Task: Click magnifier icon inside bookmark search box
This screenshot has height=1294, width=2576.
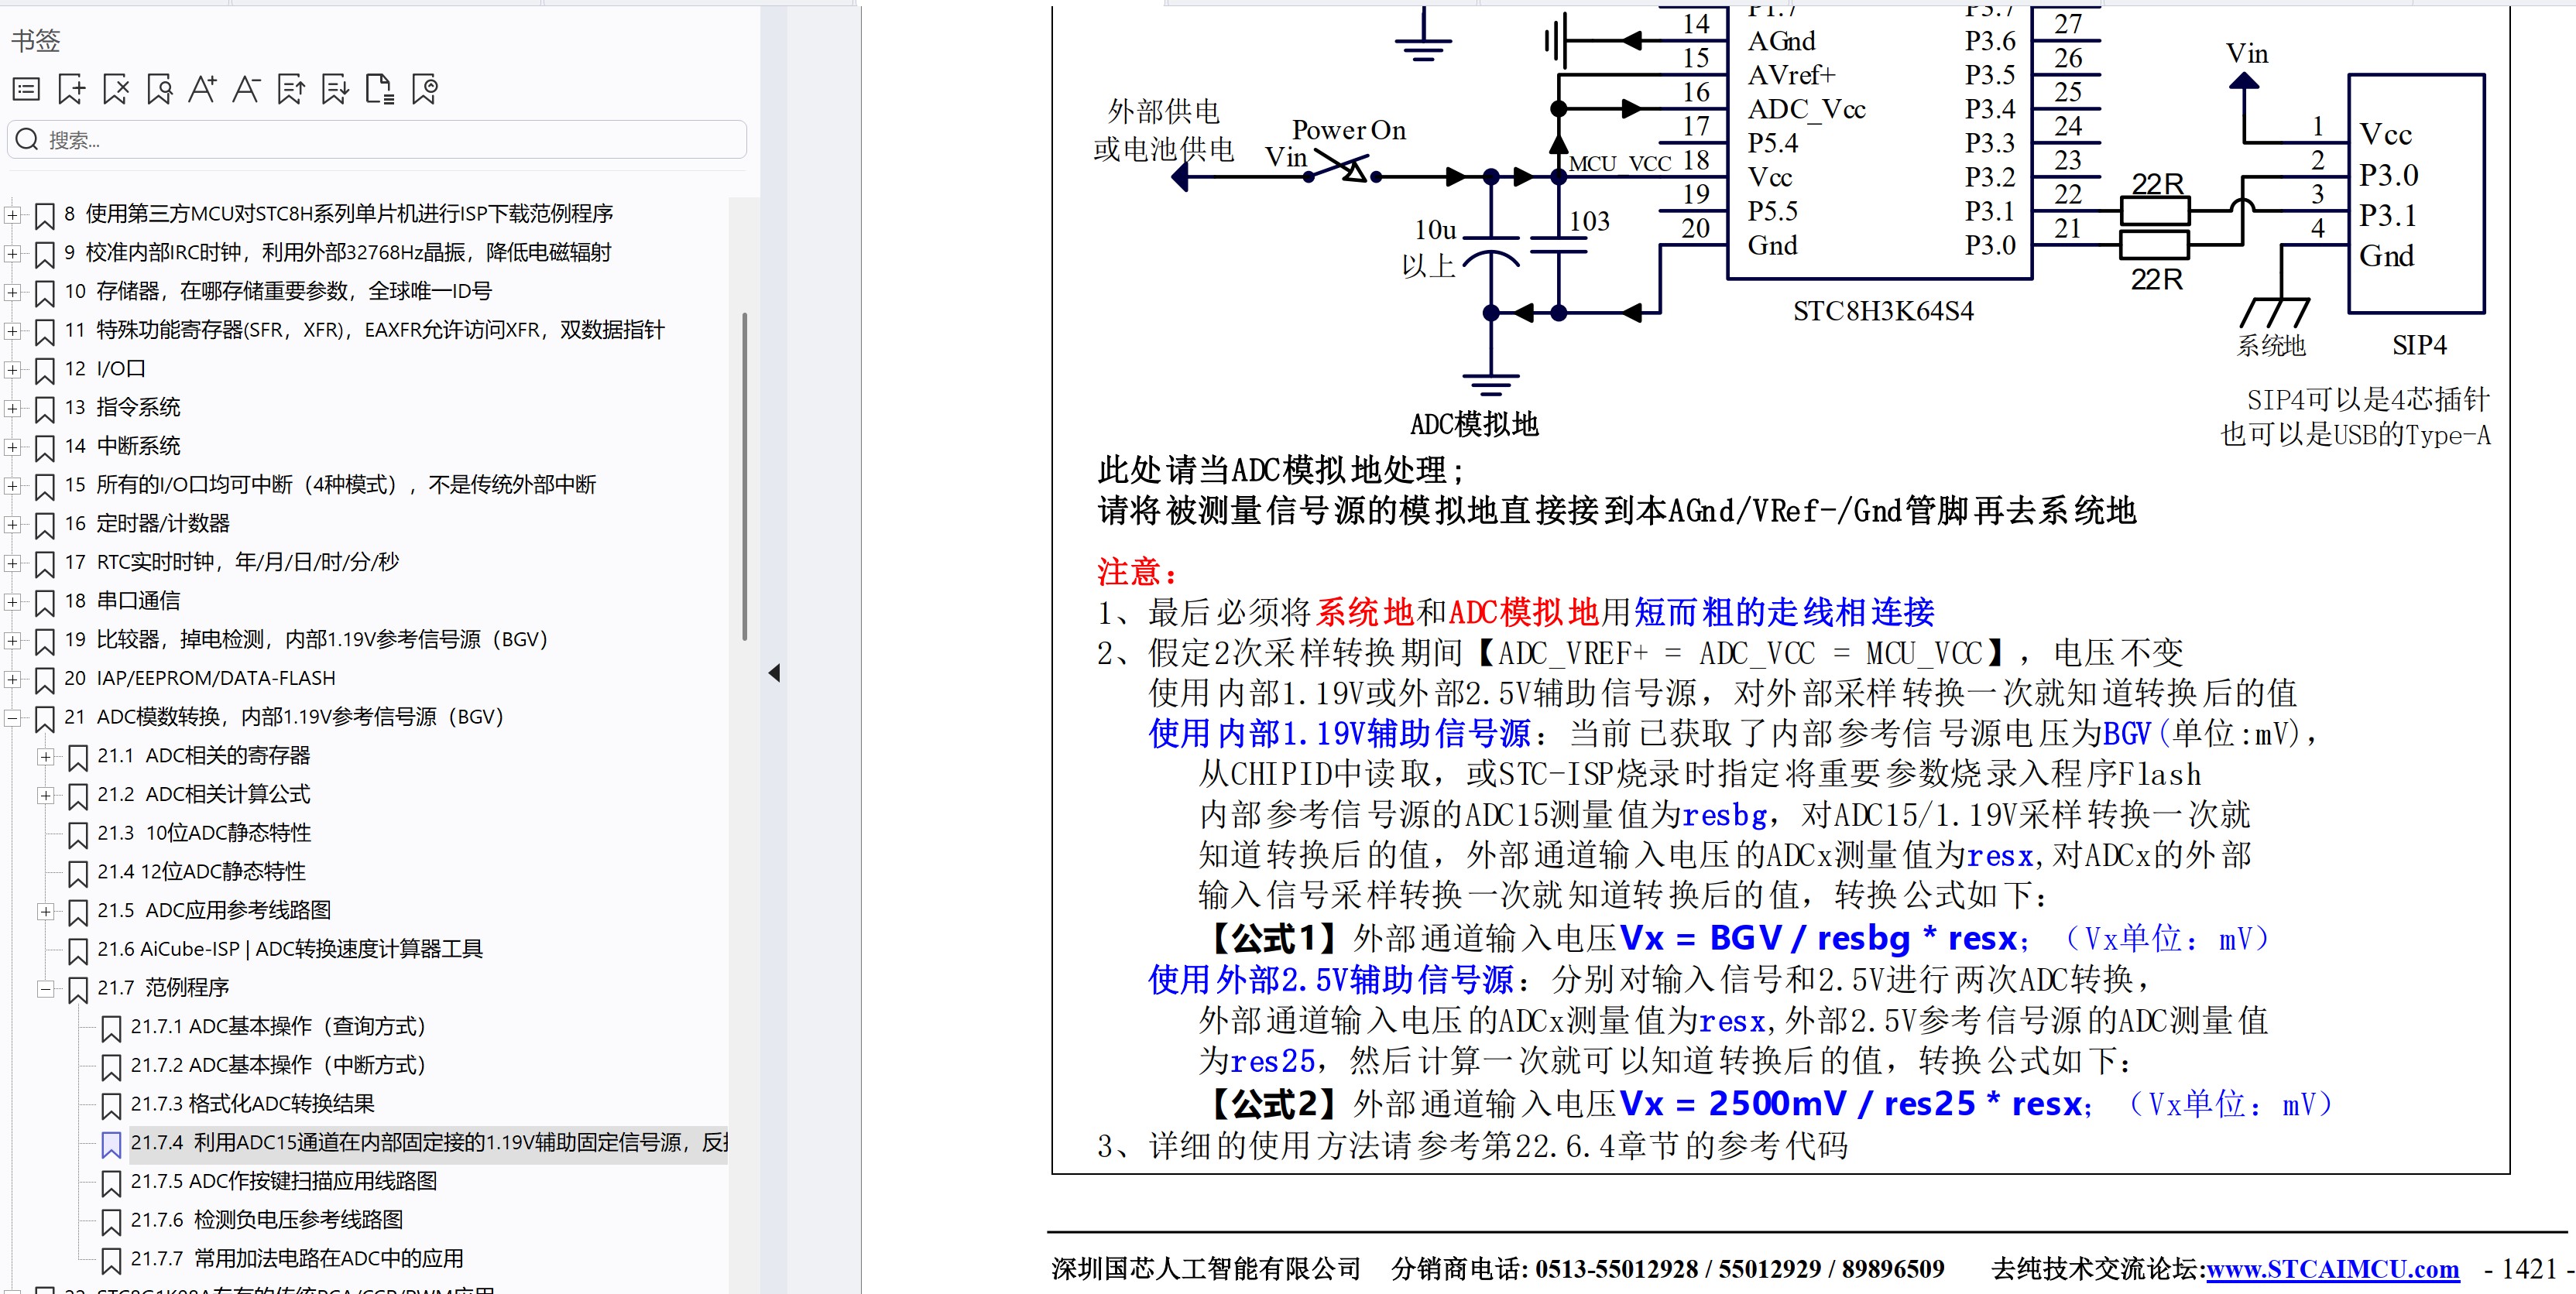Action: click(28, 139)
